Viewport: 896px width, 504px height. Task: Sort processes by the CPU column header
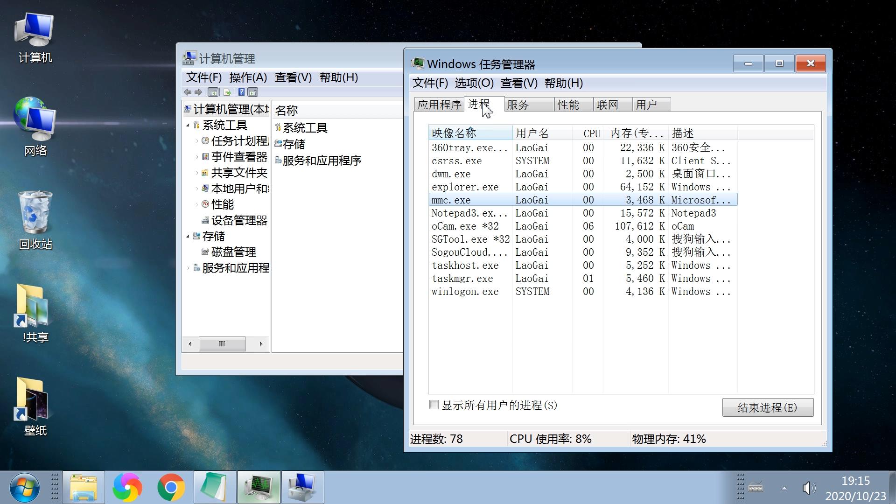pyautogui.click(x=589, y=133)
